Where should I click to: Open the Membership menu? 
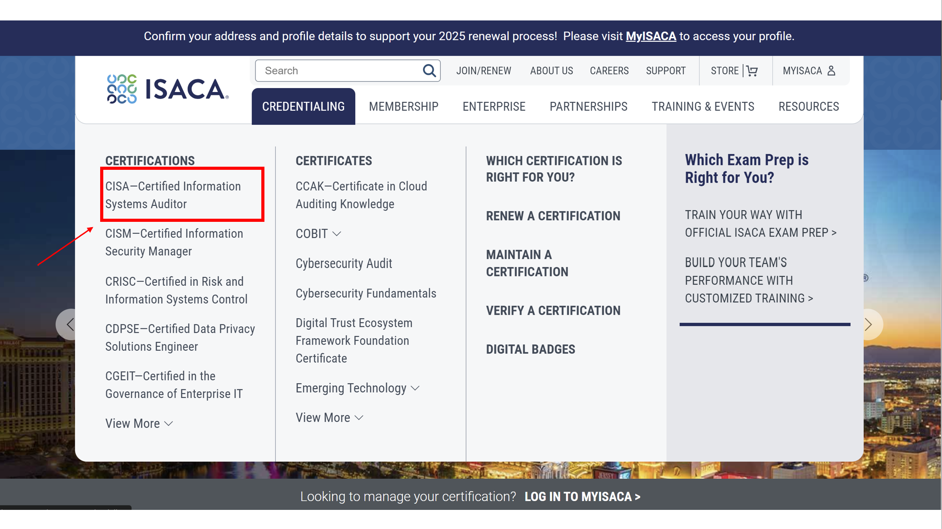tap(404, 107)
